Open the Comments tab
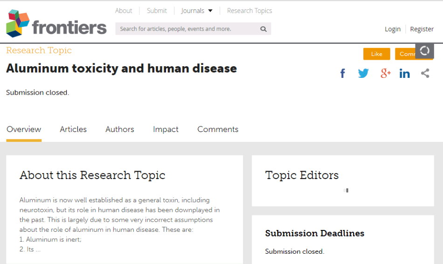Viewport: 443px width, 264px height. pyautogui.click(x=218, y=130)
